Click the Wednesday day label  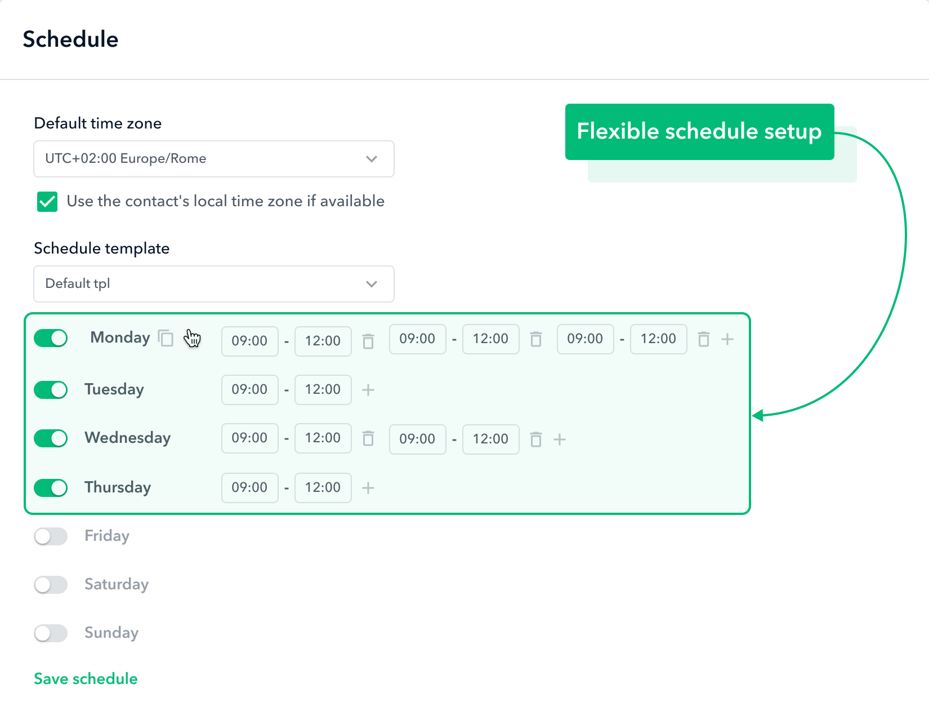(128, 438)
